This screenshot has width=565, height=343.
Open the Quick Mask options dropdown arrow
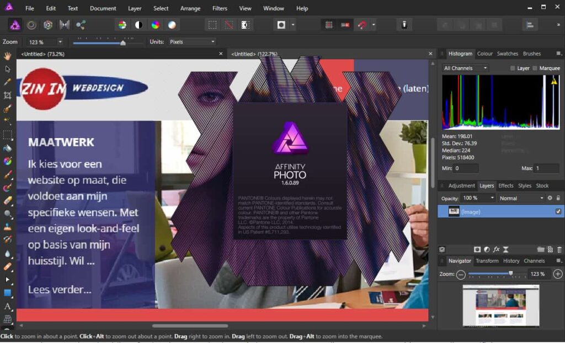293,25
